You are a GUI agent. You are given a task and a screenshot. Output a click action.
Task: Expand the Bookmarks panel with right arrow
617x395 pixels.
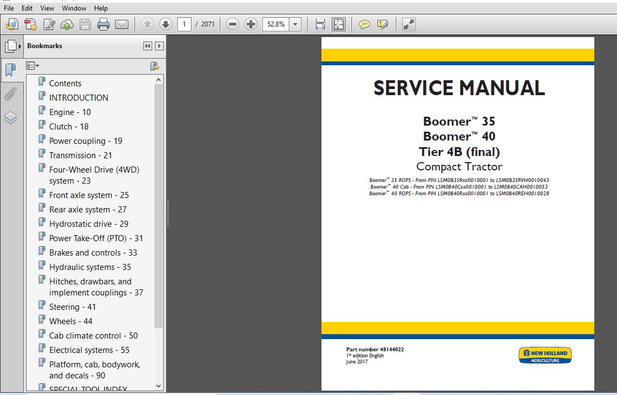(x=159, y=46)
